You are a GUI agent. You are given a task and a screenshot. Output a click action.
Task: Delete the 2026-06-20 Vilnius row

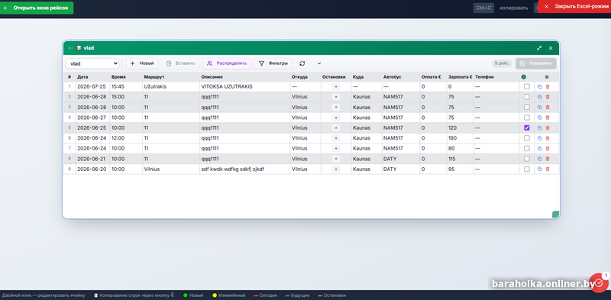point(548,169)
